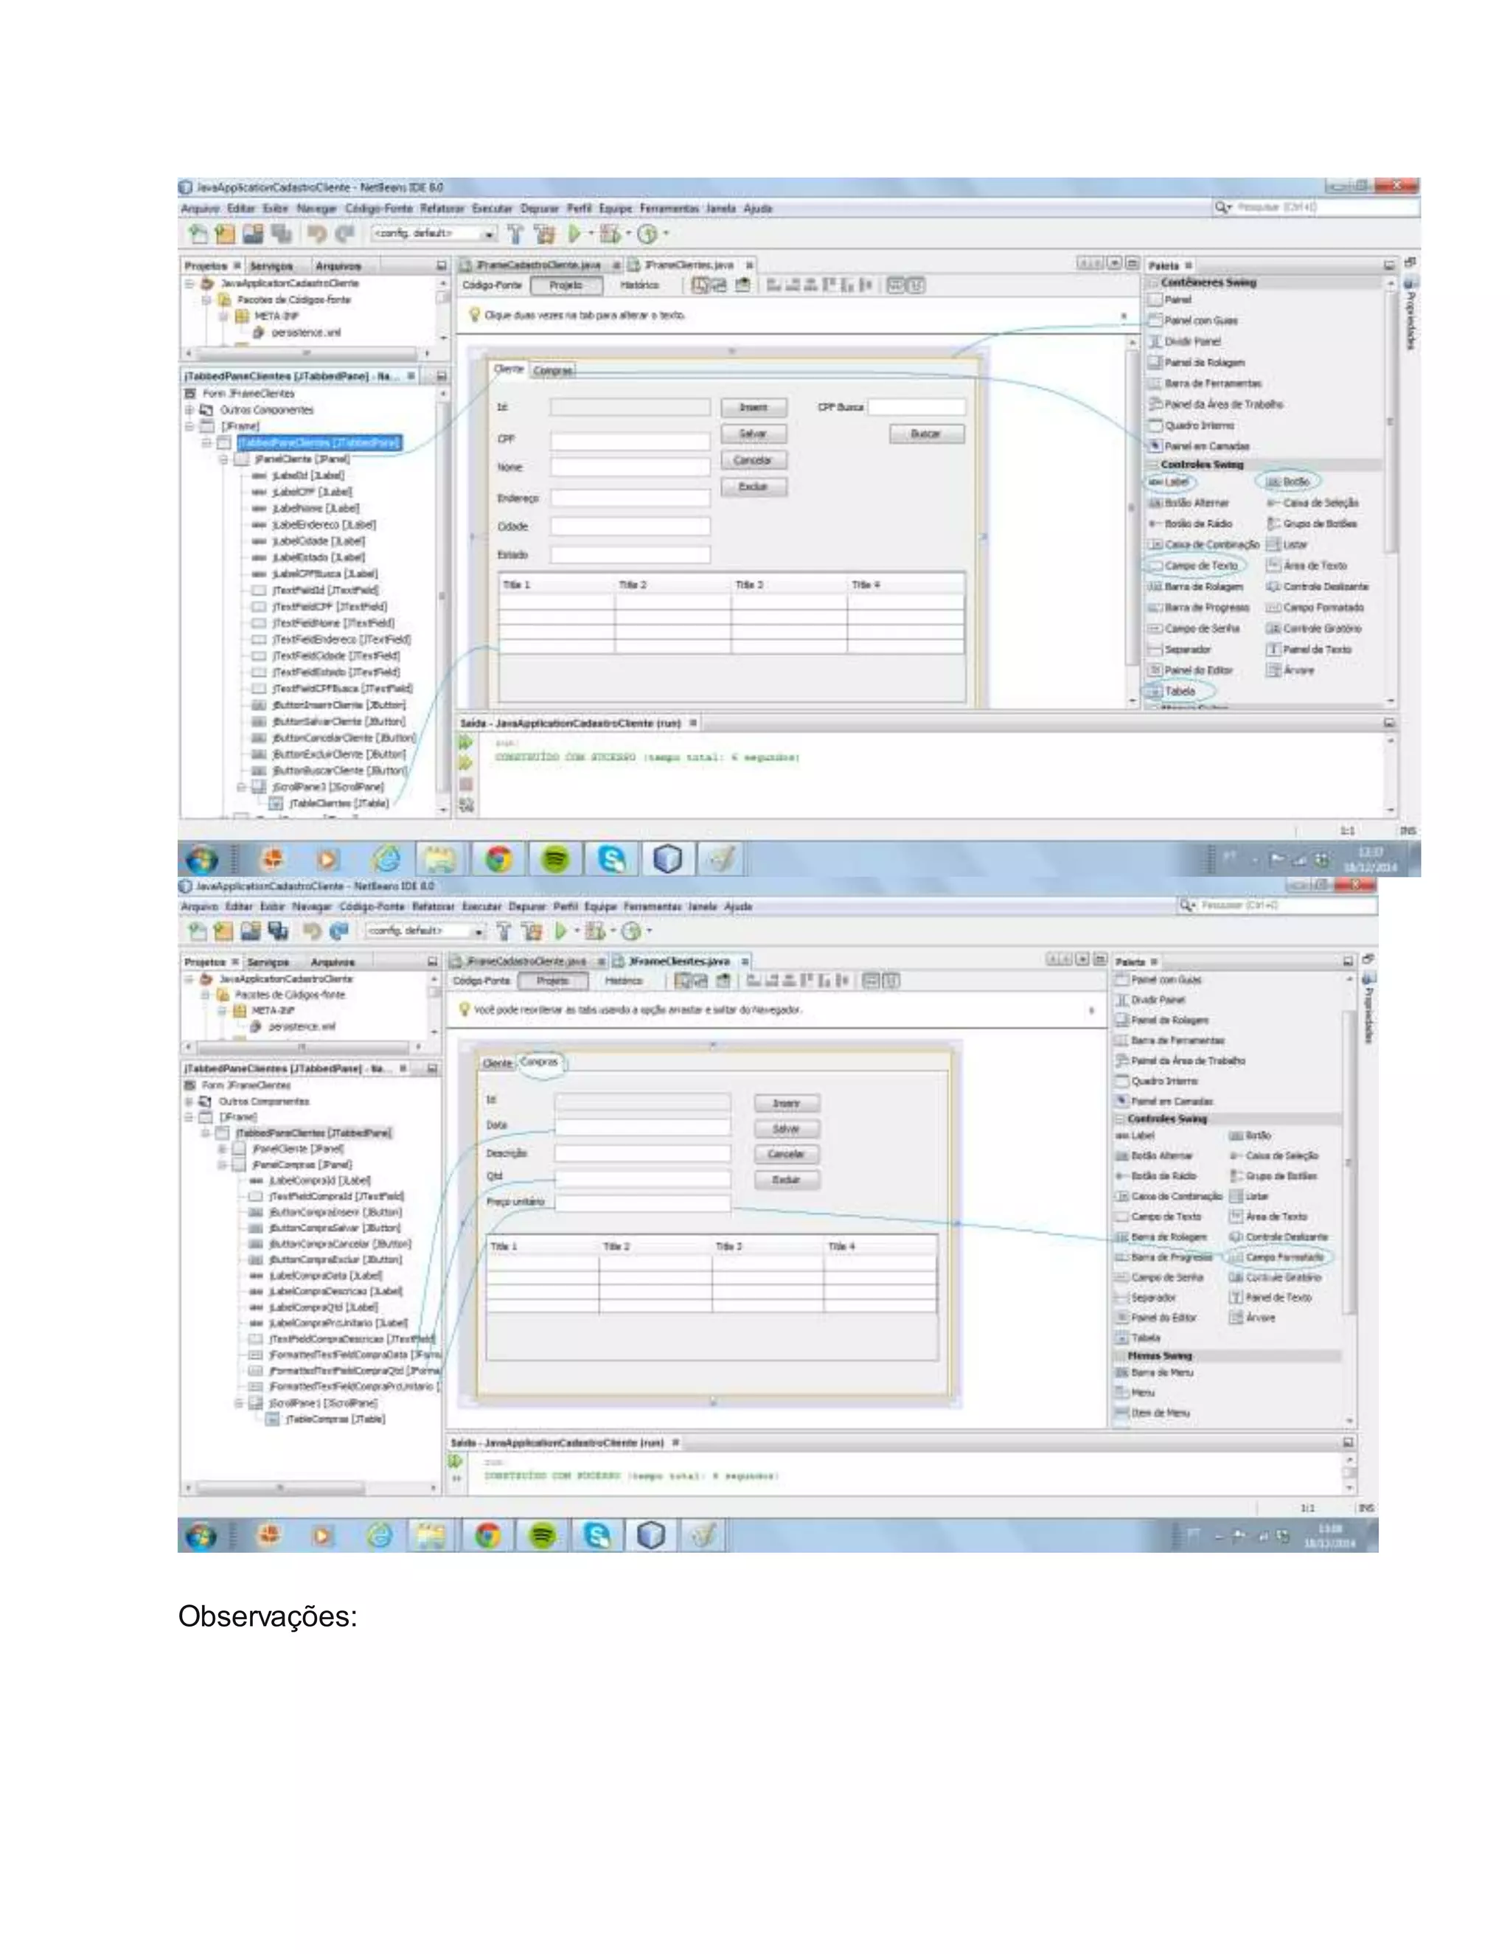This screenshot has height=1954, width=1510.
Task: Open config default dropdown in upper toolbar
Action: pyautogui.click(x=490, y=234)
